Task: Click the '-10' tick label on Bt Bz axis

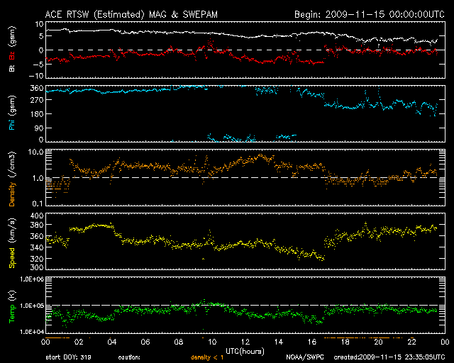Action: [36, 76]
